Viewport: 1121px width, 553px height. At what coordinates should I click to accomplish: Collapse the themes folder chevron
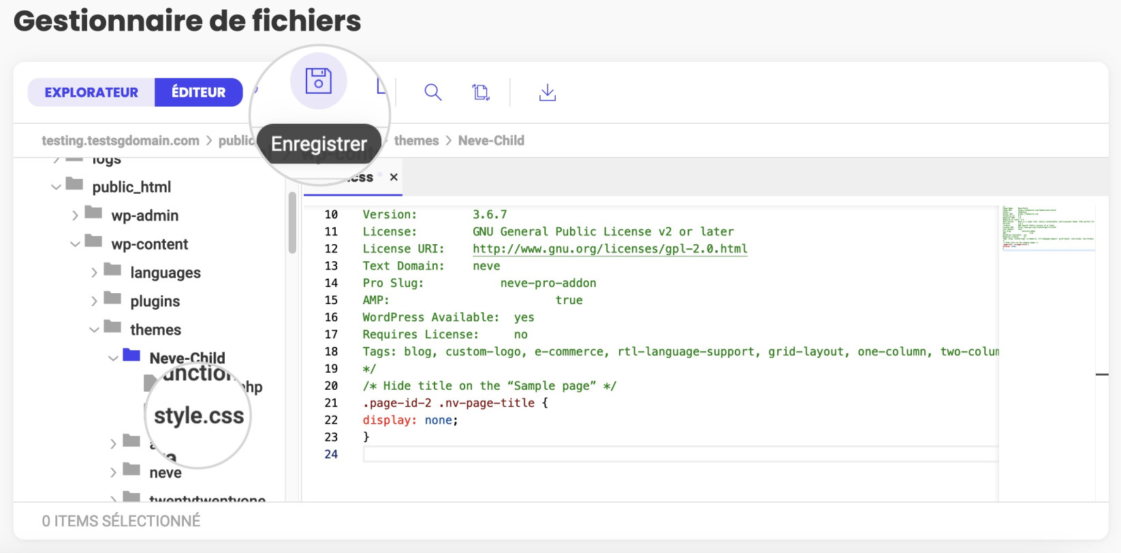pos(94,330)
